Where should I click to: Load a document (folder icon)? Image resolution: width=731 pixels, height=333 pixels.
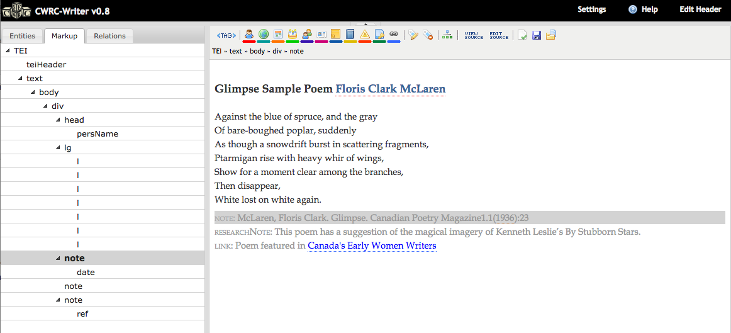click(551, 35)
